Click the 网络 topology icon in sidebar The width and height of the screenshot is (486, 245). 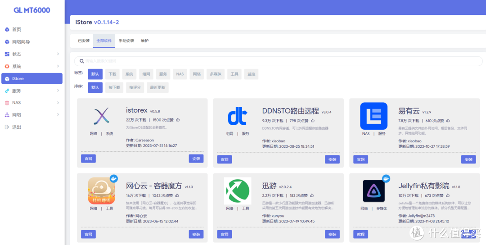pyautogui.click(x=7, y=115)
